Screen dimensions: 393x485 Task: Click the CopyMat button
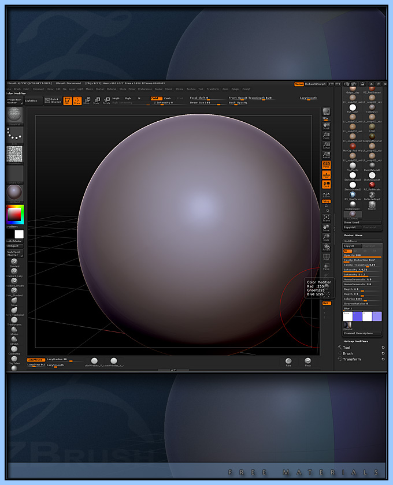352,227
